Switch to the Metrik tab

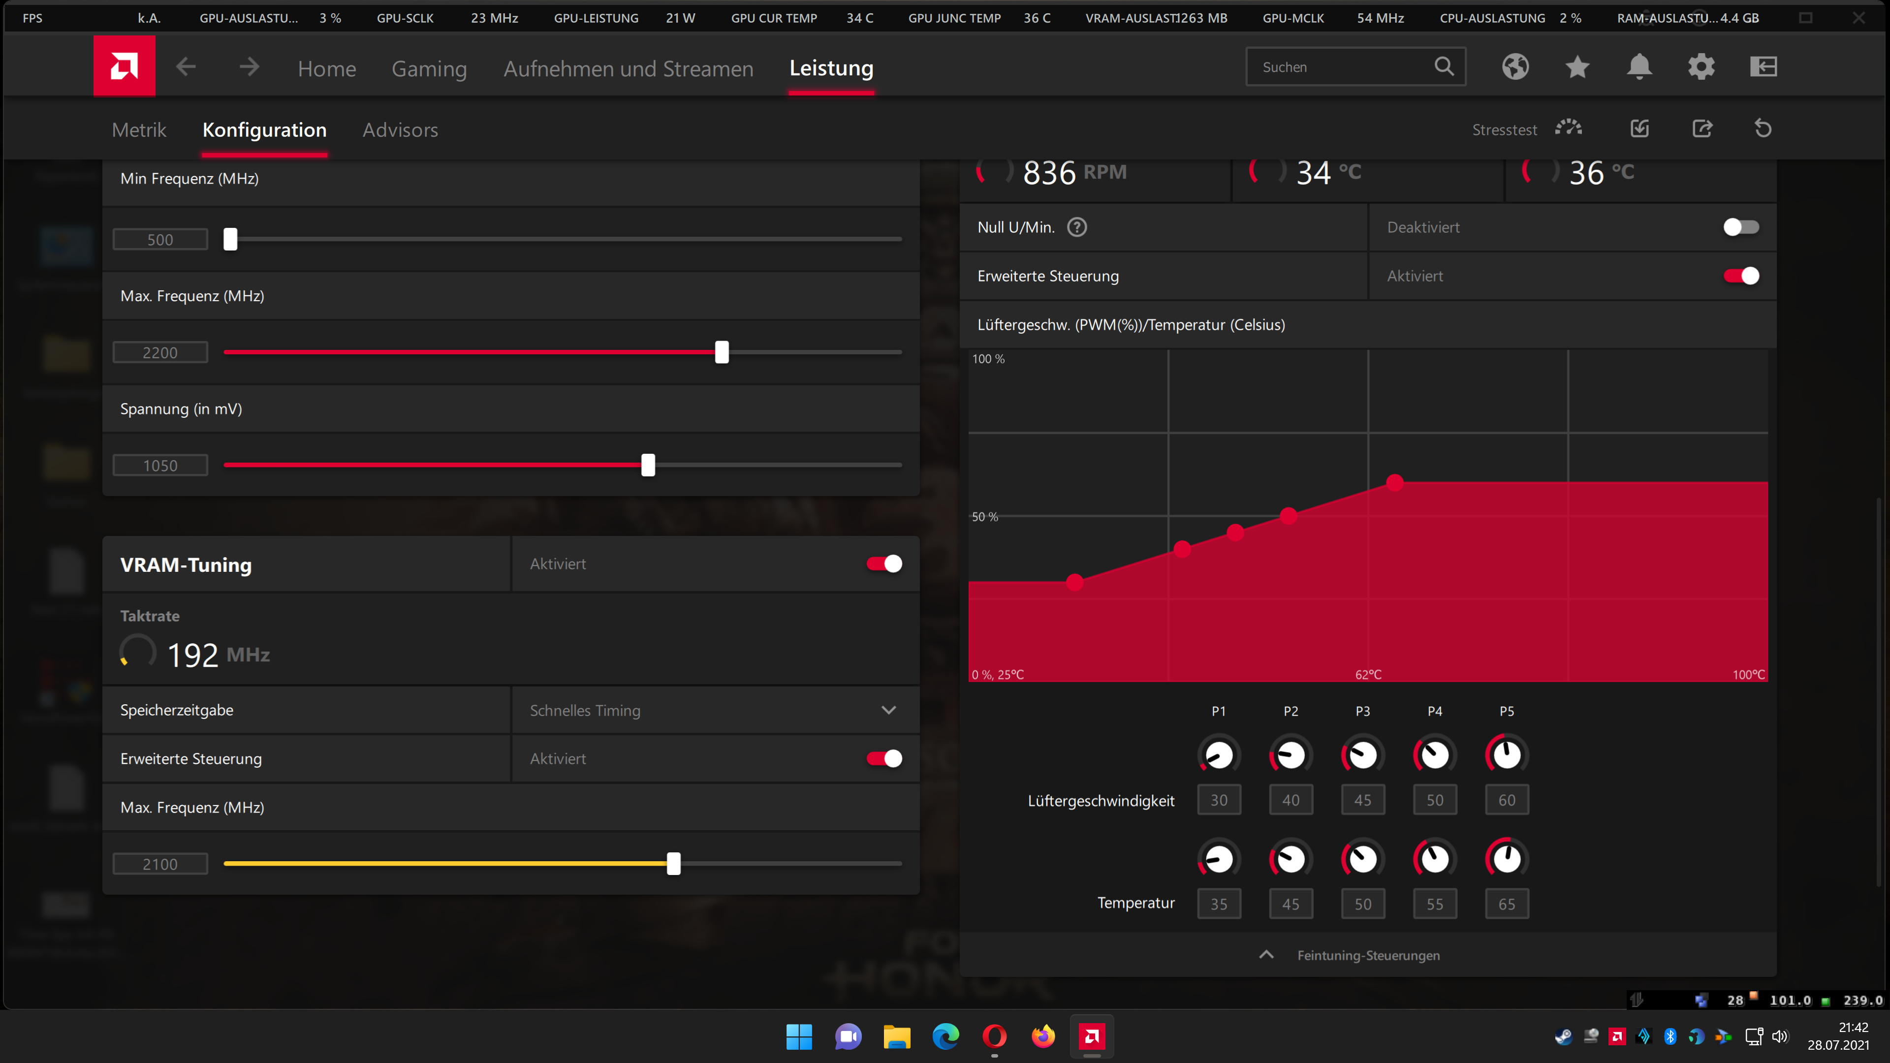pyautogui.click(x=139, y=130)
